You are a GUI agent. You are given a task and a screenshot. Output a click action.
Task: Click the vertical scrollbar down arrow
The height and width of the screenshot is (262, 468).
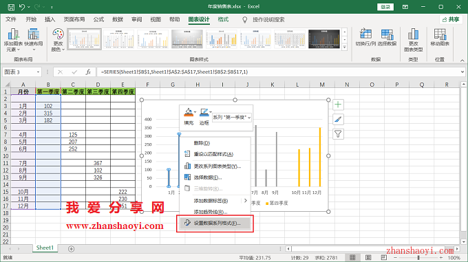463,241
